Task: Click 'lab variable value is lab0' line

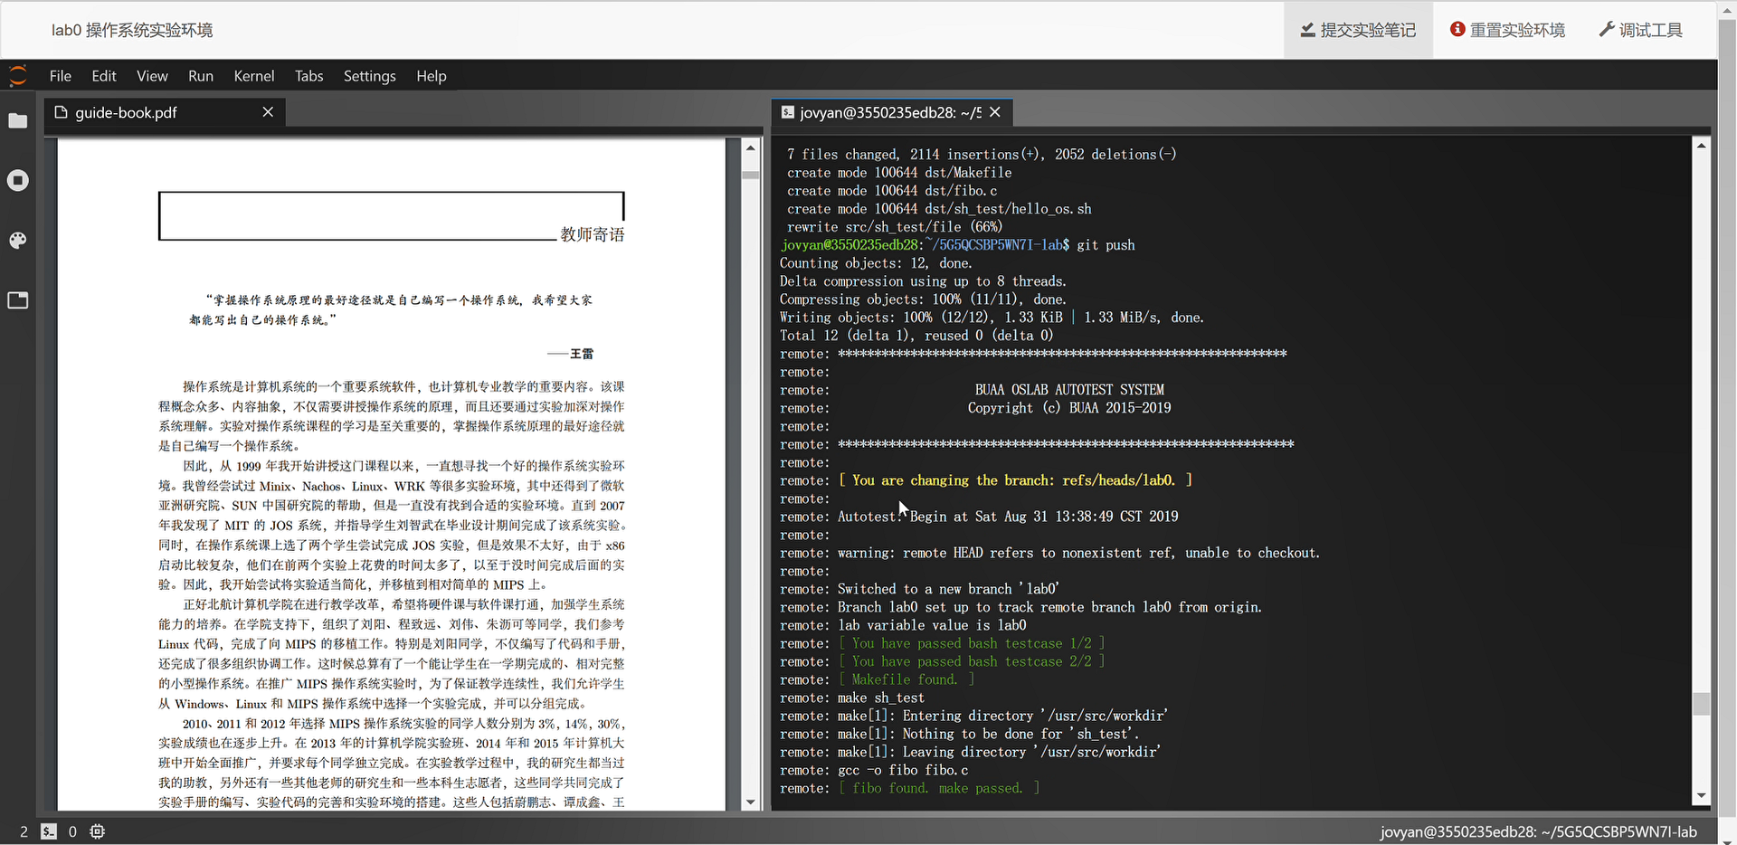Action: [932, 625]
